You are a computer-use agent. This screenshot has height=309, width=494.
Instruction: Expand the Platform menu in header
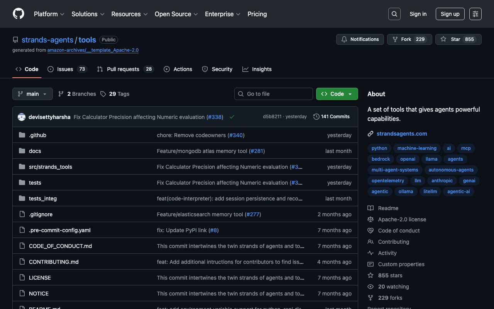coord(49,14)
